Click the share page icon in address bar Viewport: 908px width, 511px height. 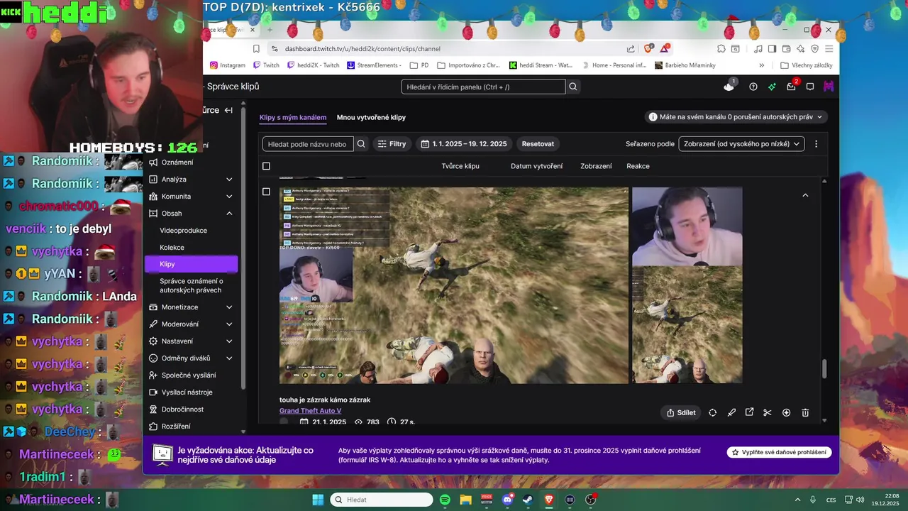pyautogui.click(x=631, y=48)
